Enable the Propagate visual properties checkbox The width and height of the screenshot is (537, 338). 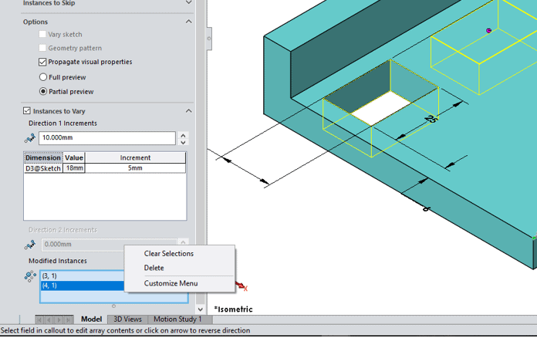(42, 62)
